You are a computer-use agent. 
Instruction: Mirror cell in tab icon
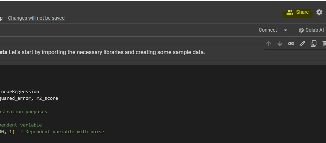click(313, 44)
